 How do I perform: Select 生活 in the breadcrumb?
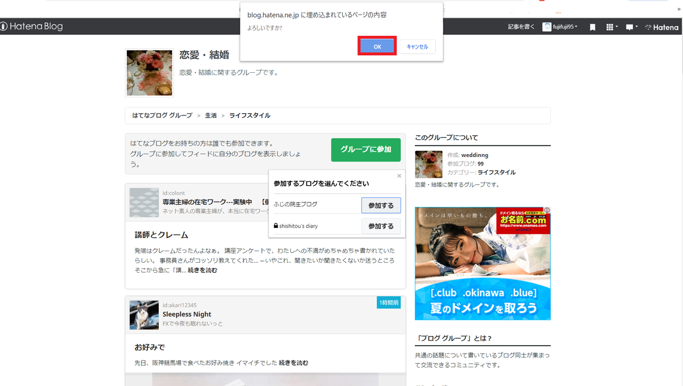[211, 115]
